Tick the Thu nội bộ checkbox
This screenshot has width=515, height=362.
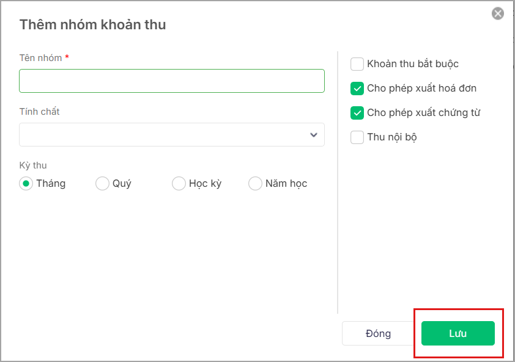[357, 137]
